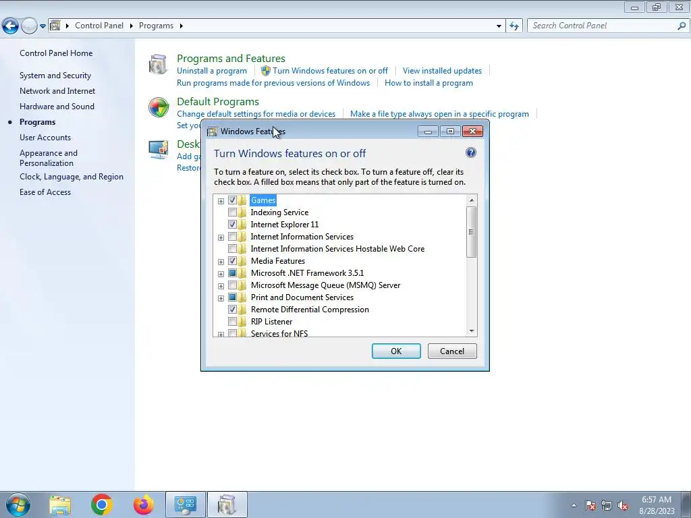The width and height of the screenshot is (691, 518).
Task: Open the View installed updates link
Action: [442, 71]
